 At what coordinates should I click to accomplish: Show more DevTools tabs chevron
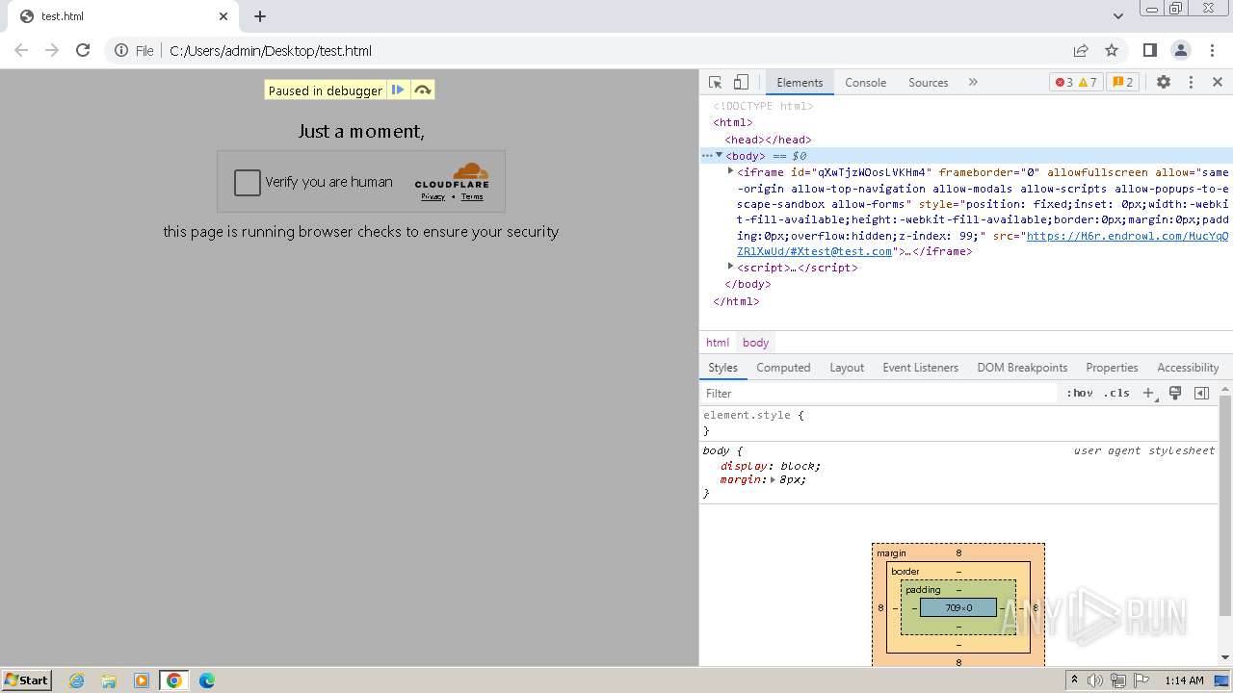973,83
